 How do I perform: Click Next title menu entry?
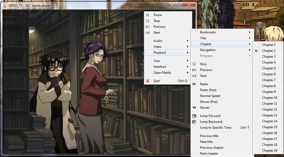tap(222, 142)
